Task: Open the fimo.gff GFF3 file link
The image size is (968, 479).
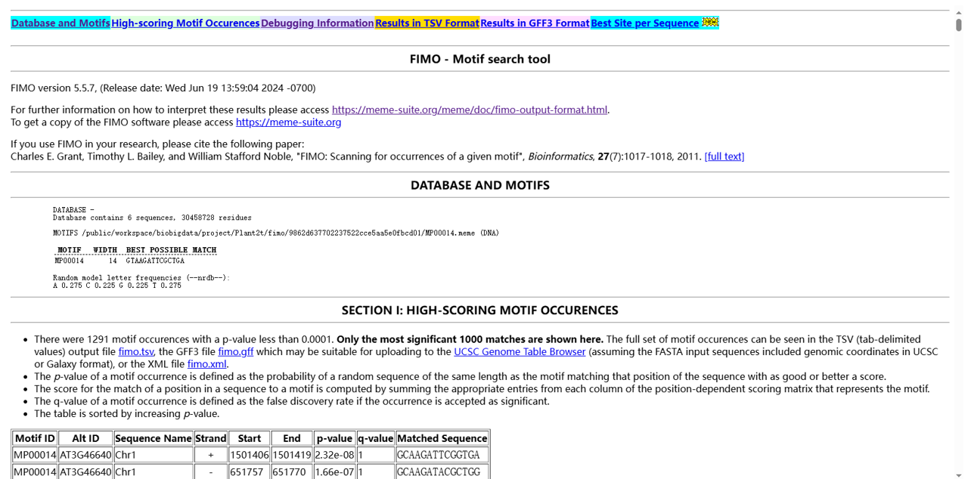Action: [235, 352]
